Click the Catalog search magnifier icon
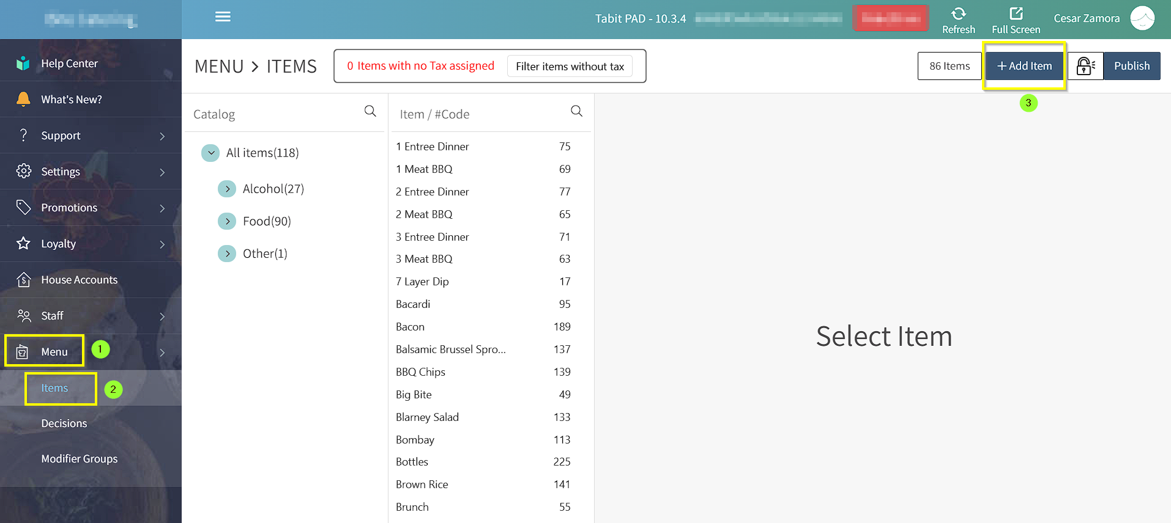The image size is (1171, 523). point(370,111)
